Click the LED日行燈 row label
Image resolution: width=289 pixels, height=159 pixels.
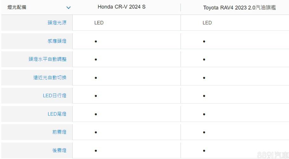[55, 96]
